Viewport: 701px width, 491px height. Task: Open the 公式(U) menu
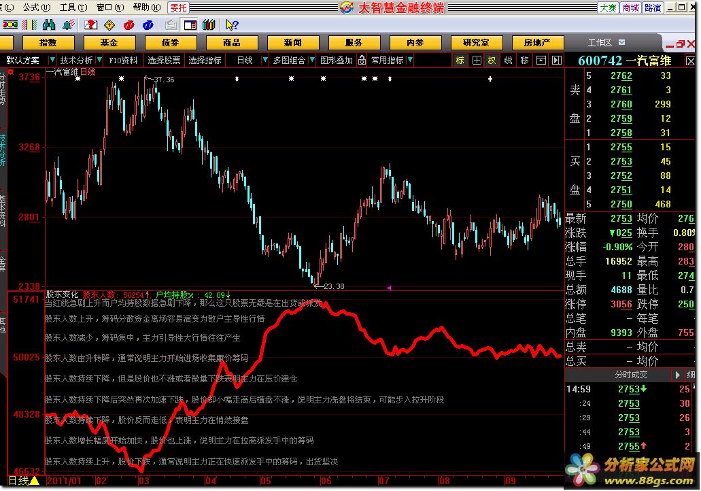click(37, 7)
